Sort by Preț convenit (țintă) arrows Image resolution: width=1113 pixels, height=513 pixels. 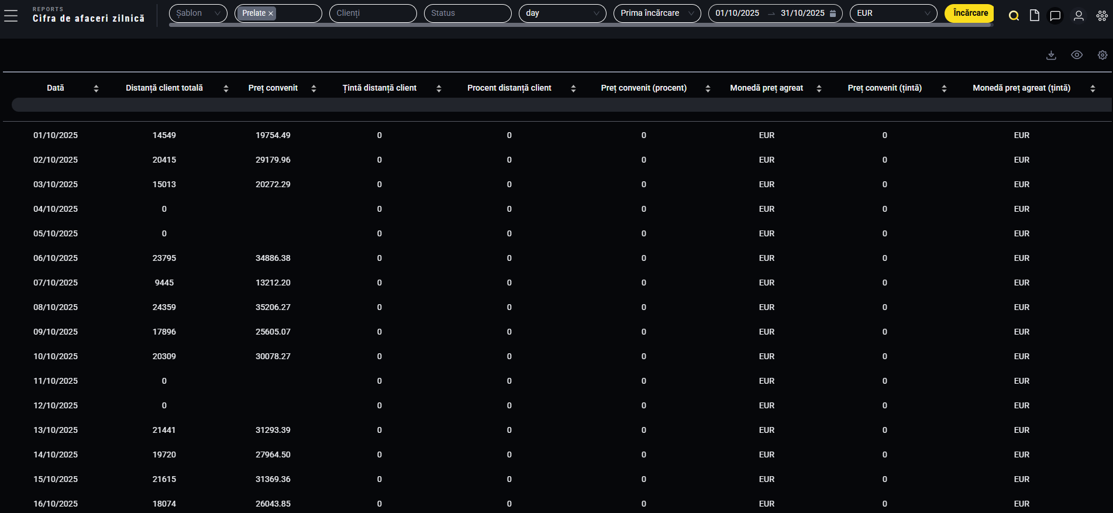click(944, 88)
